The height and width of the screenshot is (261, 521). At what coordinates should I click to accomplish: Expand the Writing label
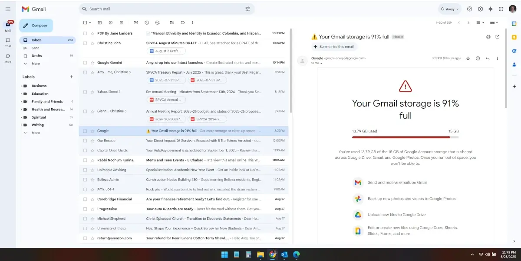[x=21, y=125]
